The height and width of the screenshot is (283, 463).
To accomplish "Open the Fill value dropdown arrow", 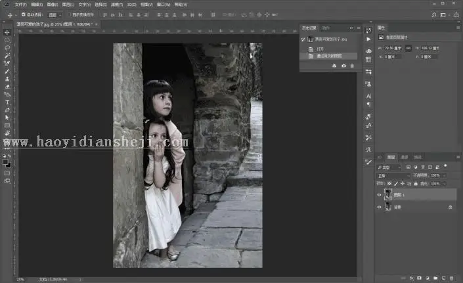I will pos(444,184).
